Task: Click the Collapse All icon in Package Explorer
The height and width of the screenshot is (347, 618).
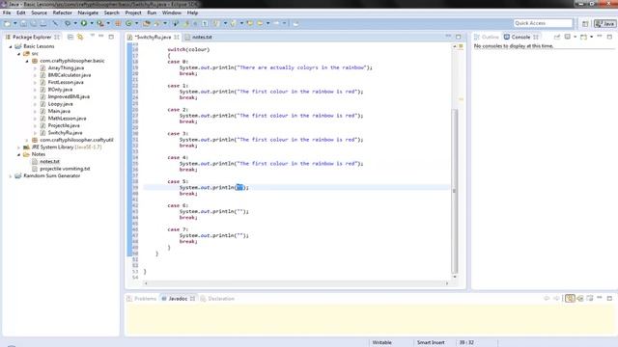Action: tap(70, 37)
